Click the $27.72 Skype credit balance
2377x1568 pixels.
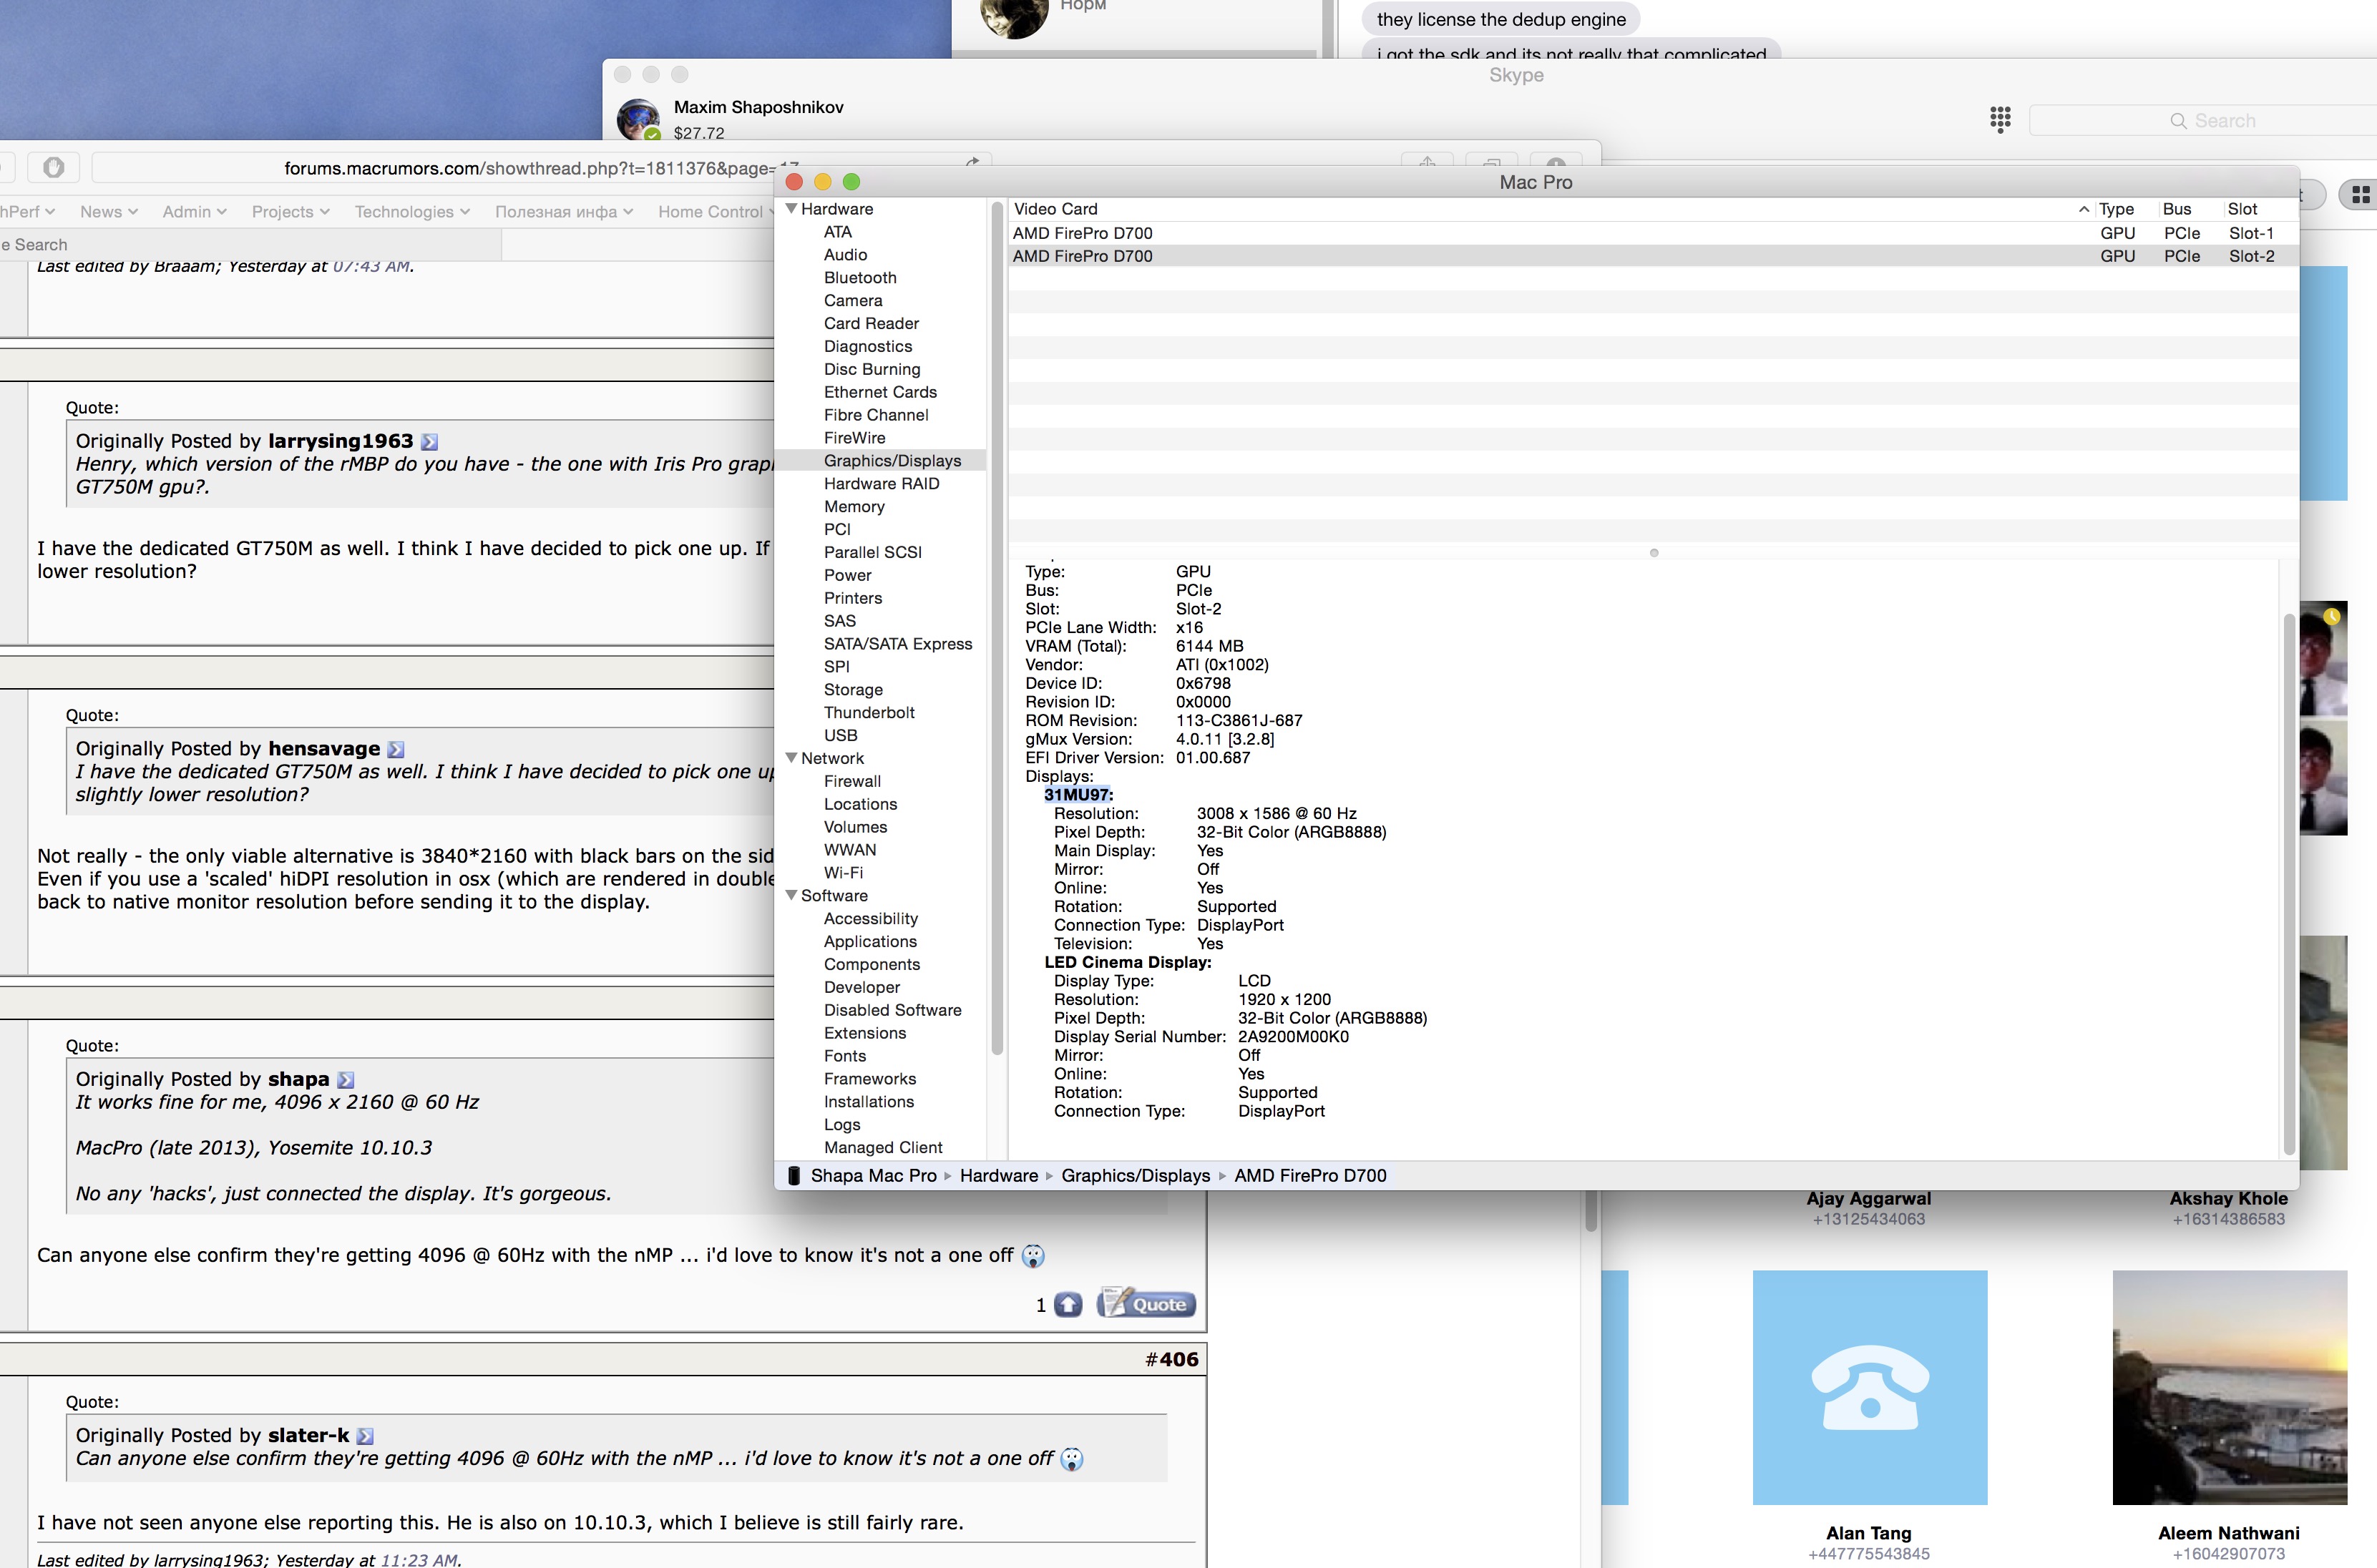click(x=698, y=133)
